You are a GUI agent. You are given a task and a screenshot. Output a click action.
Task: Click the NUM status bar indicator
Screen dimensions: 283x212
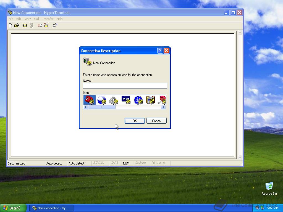click(126, 163)
